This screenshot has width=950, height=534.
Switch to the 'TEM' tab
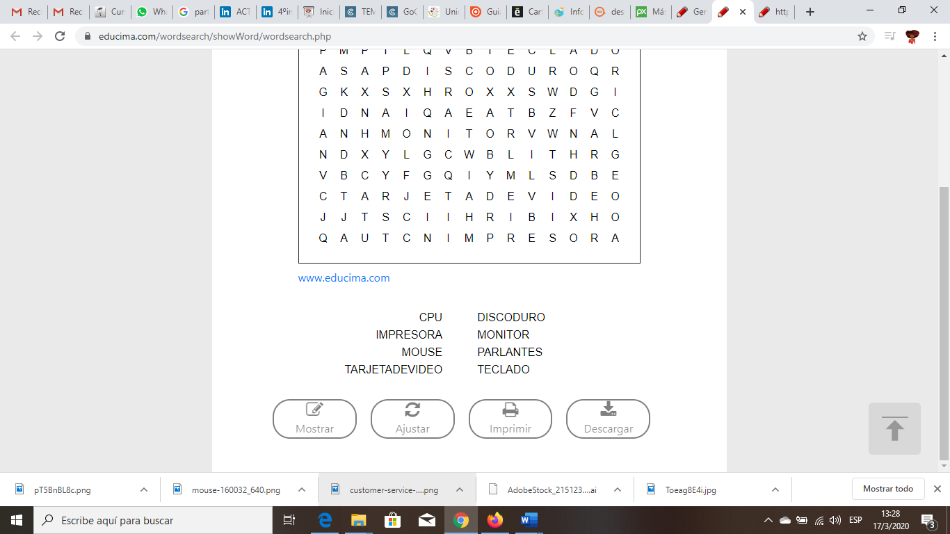[x=360, y=12]
